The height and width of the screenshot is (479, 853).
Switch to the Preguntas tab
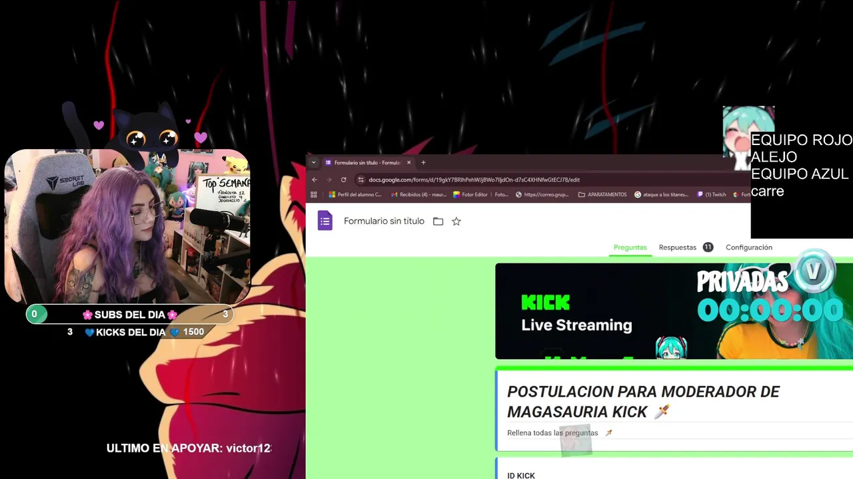(630, 247)
